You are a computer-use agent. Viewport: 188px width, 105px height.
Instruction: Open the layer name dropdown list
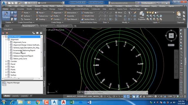click(174, 13)
